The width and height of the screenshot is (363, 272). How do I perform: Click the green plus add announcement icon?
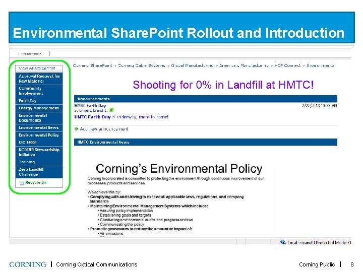click(x=77, y=129)
